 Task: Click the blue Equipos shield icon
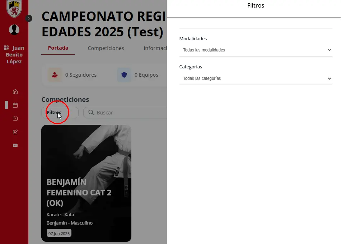pos(124,75)
